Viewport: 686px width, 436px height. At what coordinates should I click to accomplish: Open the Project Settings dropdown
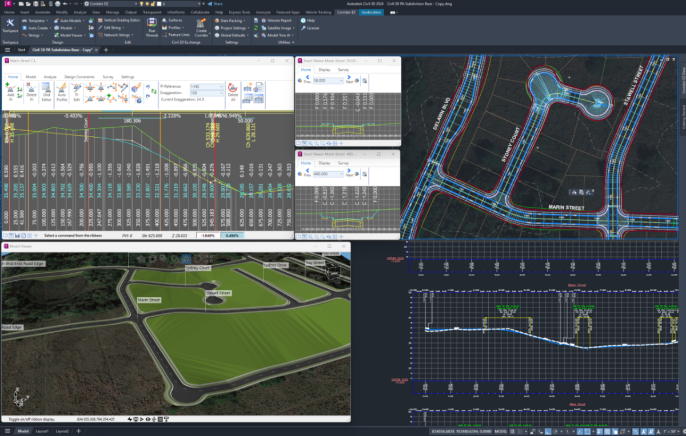click(x=233, y=27)
